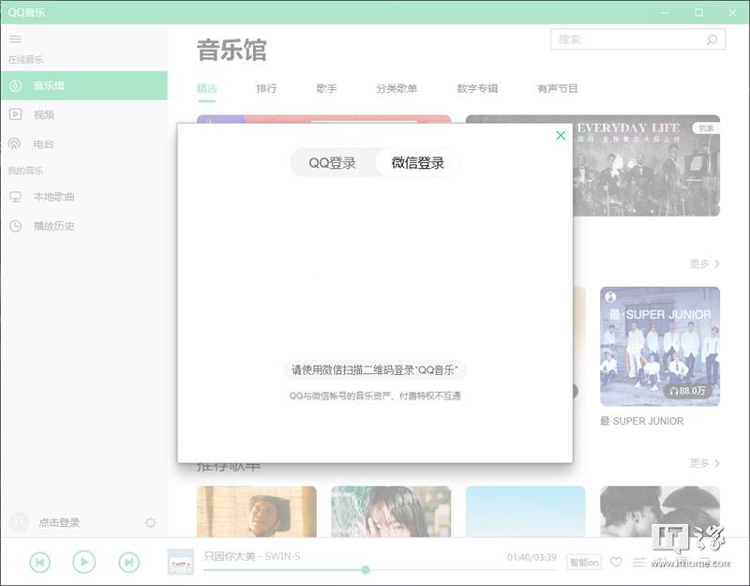This screenshot has height=586, width=750.
Task: Click the hamburger menu icon in sidebar
Action: coord(15,39)
